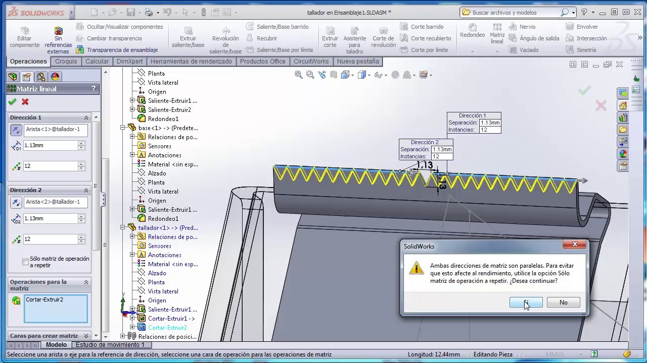Click the Zoom to fit icon
Viewport: 647px width, 363px height.
point(298,75)
